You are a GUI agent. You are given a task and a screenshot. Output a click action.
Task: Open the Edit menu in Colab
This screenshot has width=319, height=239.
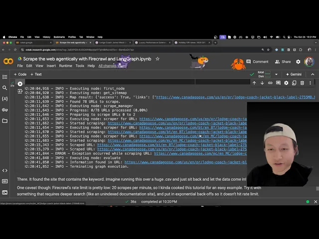coord(29,66)
